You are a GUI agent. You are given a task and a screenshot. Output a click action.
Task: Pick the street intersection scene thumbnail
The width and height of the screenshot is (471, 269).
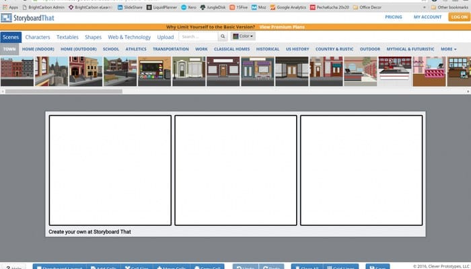tap(120, 71)
